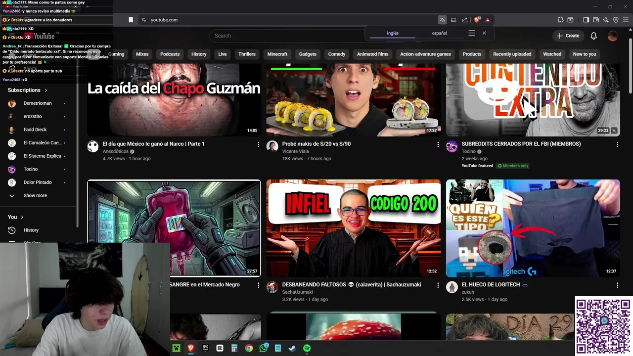This screenshot has width=633, height=356.
Task: Close the translate popup
Action: tap(484, 33)
